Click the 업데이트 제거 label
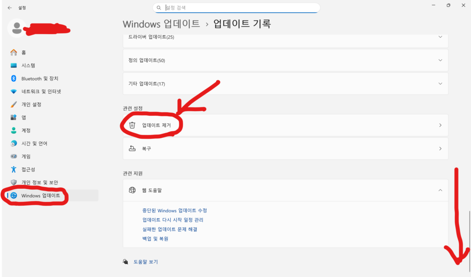The width and height of the screenshot is (471, 277). tap(156, 125)
